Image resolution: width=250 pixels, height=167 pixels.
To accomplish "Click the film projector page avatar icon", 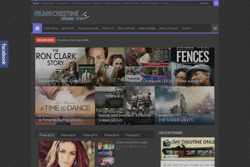I will 167,143.
